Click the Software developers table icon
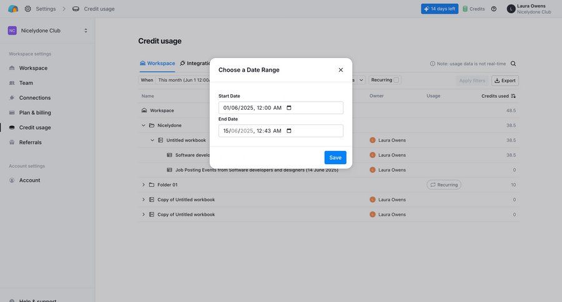Viewport: 562px width, 302px height. (x=169, y=155)
